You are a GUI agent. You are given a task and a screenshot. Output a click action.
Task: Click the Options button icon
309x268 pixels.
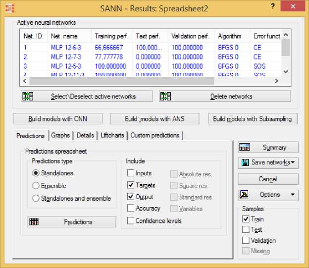245,195
